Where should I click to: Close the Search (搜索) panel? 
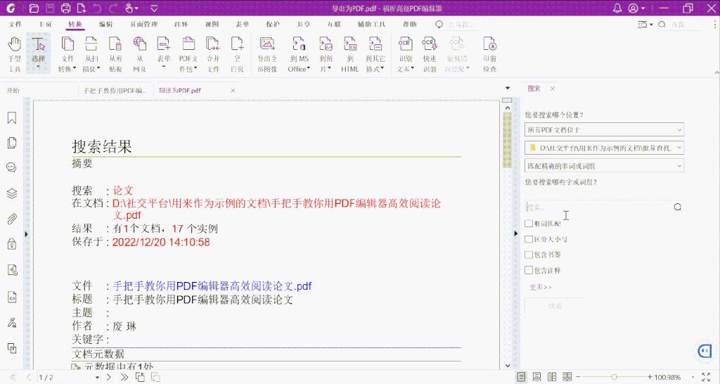click(x=553, y=89)
